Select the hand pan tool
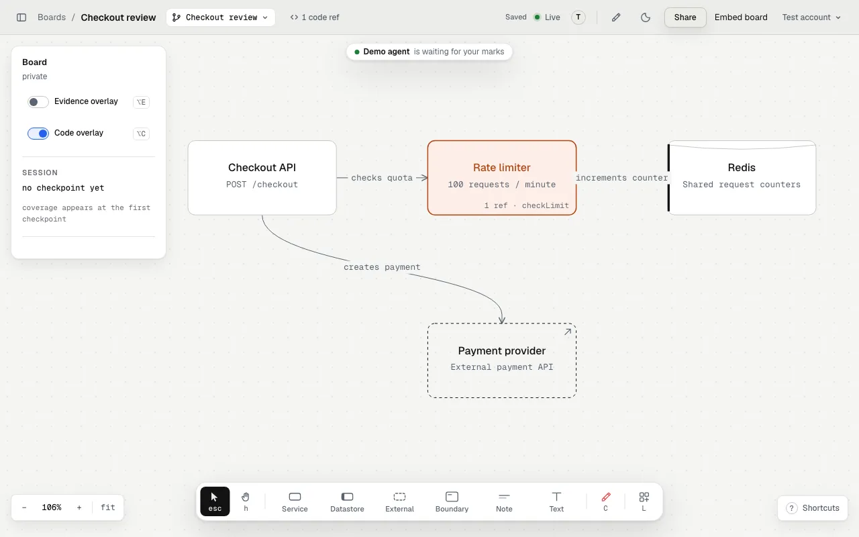This screenshot has width=859, height=537. click(246, 501)
